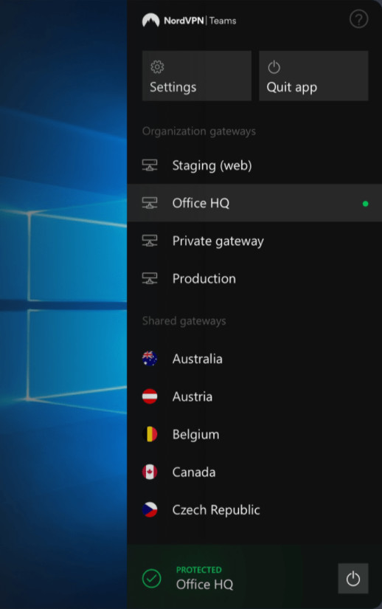Click the Office HQ name in status bar

[205, 584]
